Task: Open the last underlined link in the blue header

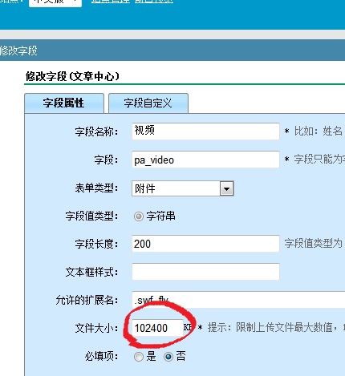Action: [x=154, y=2]
